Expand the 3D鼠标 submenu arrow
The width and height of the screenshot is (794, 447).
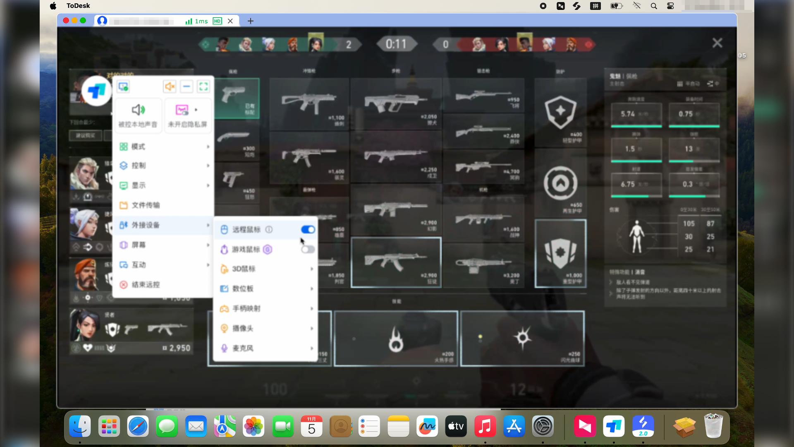tap(312, 269)
